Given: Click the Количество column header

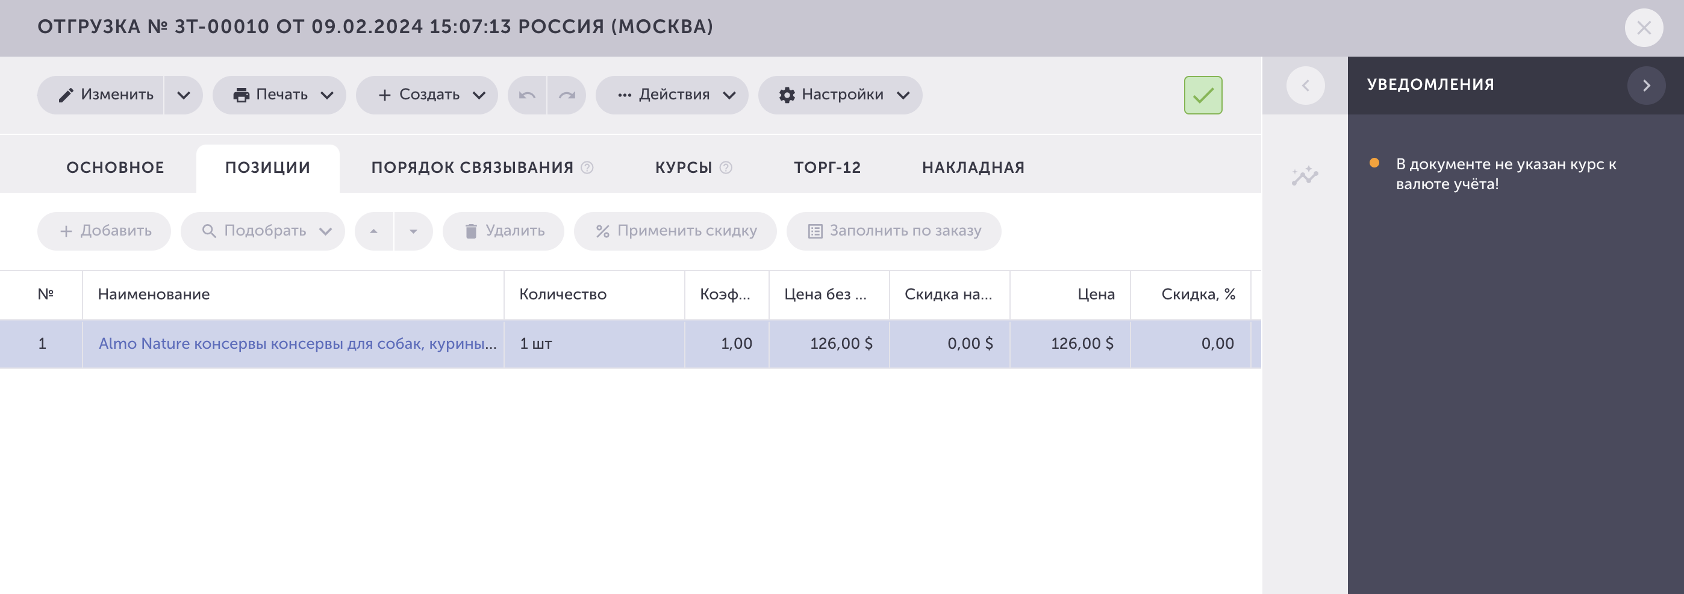Looking at the screenshot, I should pyautogui.click(x=594, y=295).
